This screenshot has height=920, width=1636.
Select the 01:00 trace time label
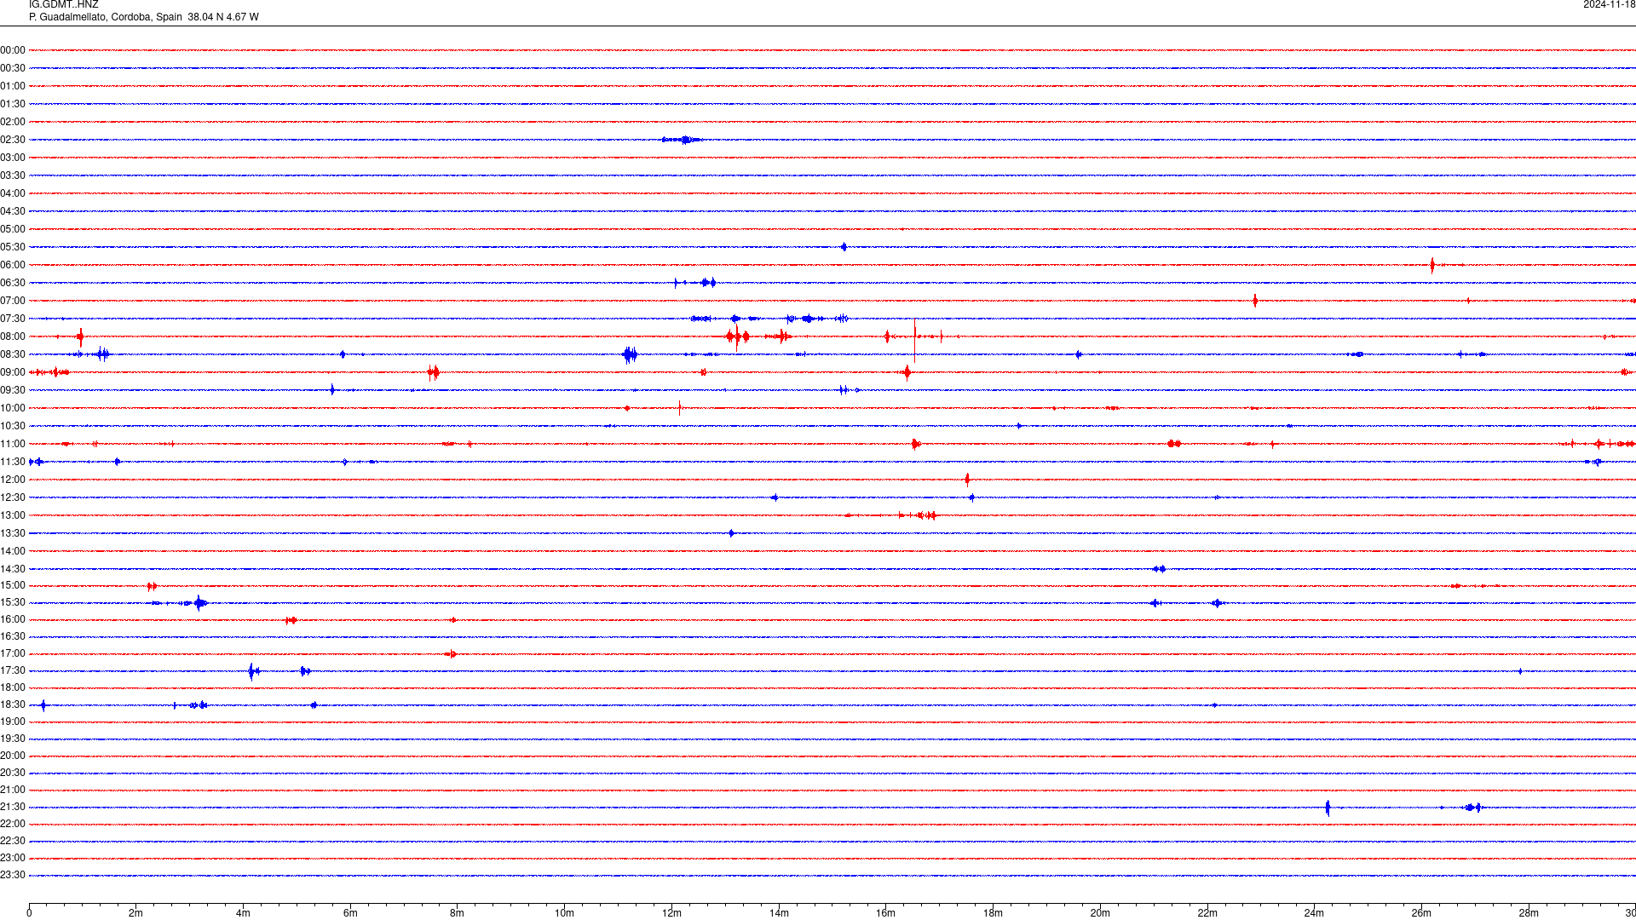coord(13,86)
